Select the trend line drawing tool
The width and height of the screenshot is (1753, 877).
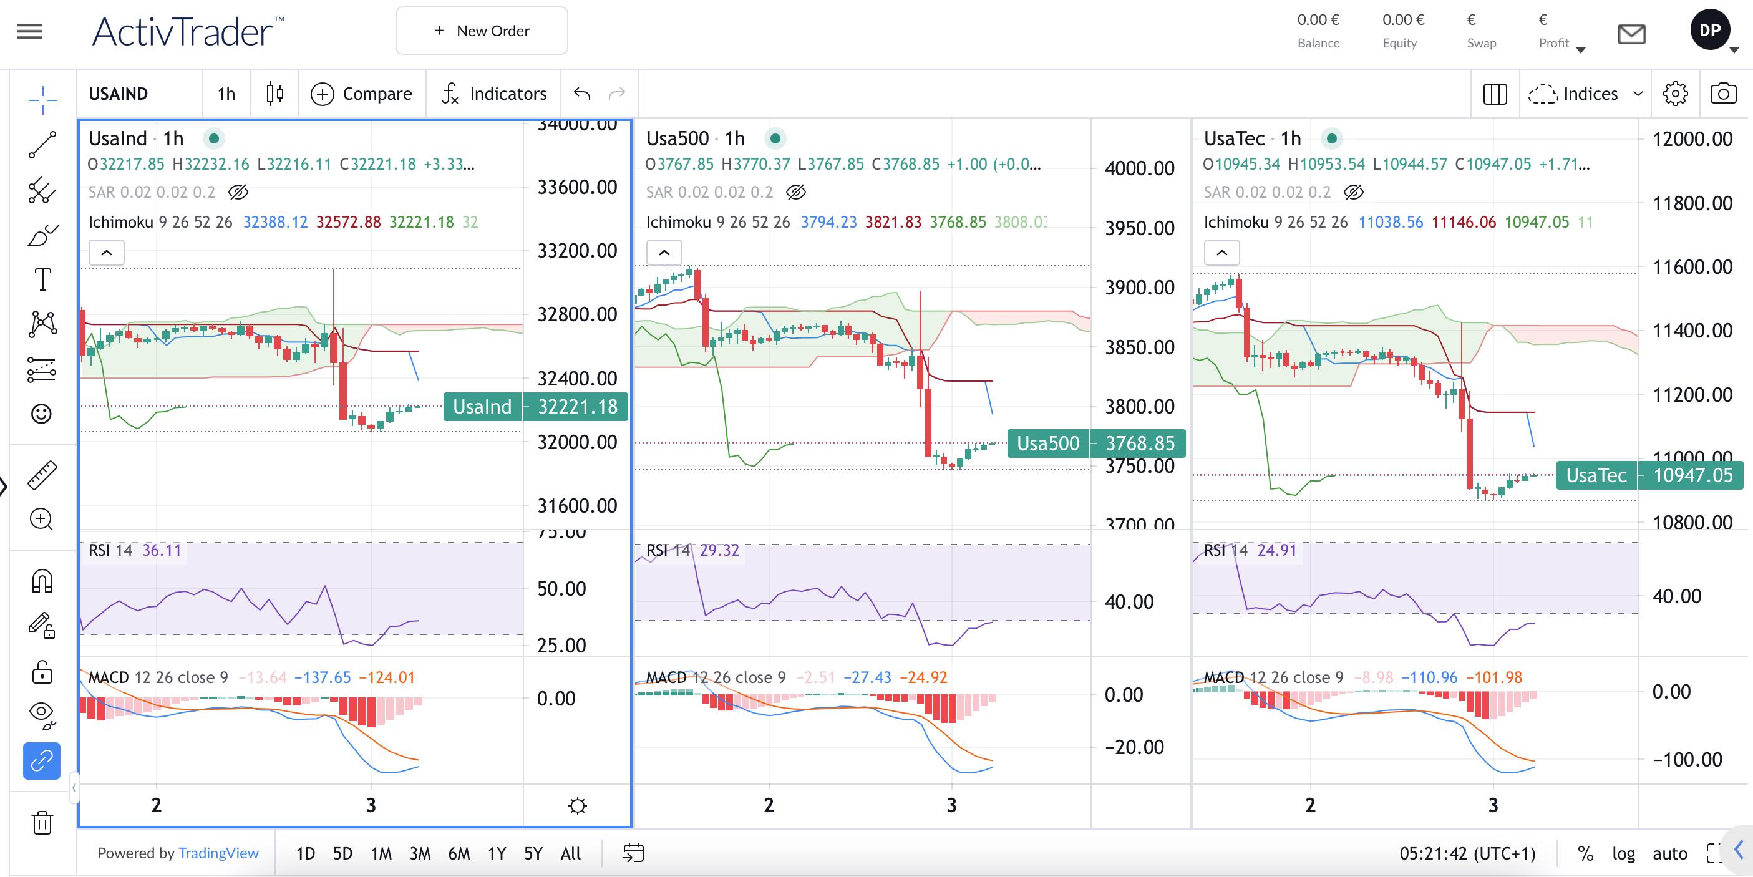[x=42, y=144]
